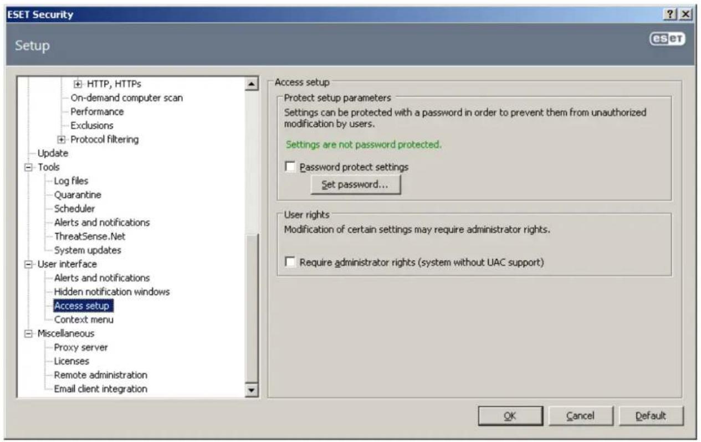The height and width of the screenshot is (442, 701).
Task: Click tree scrollbar down arrow
Action: click(252, 390)
